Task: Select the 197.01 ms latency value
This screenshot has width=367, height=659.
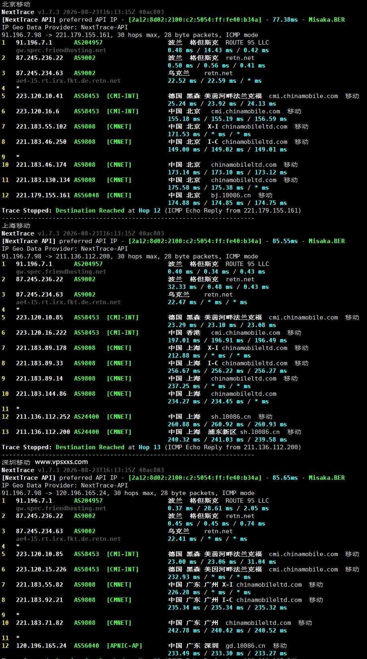Action: tap(184, 340)
